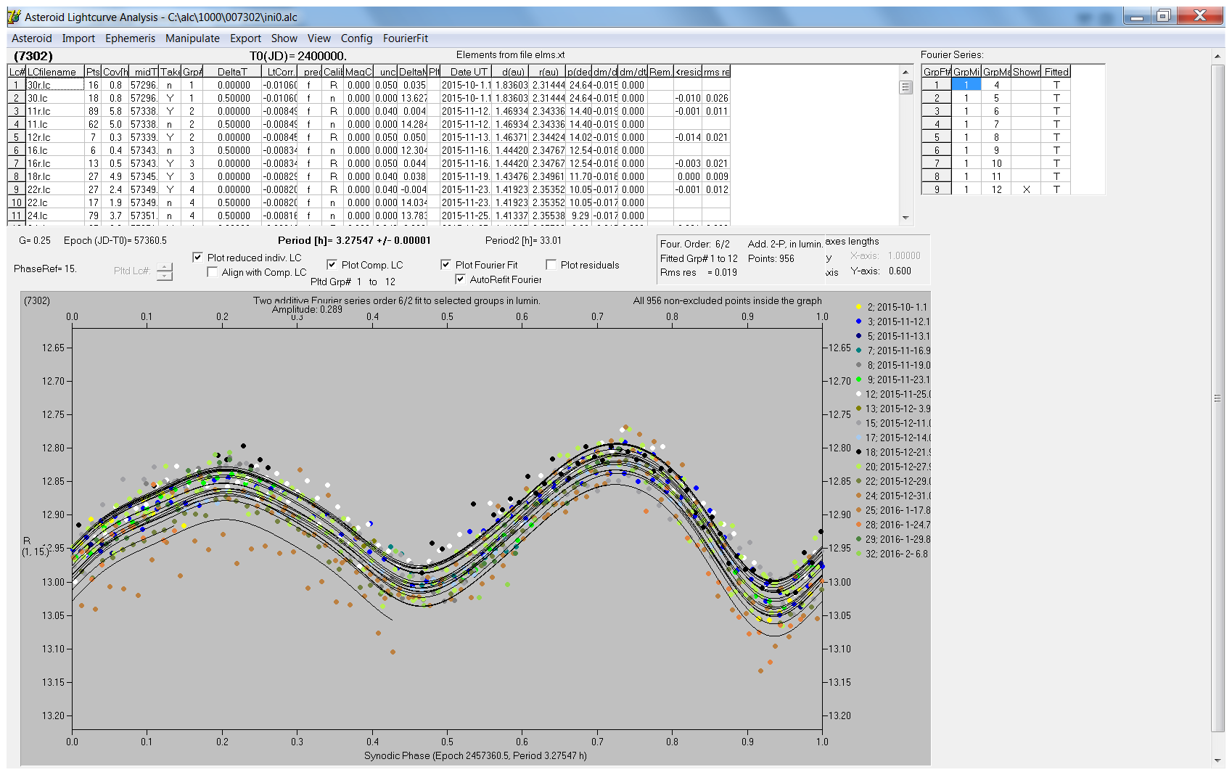Click the MagC column header

coord(358,72)
